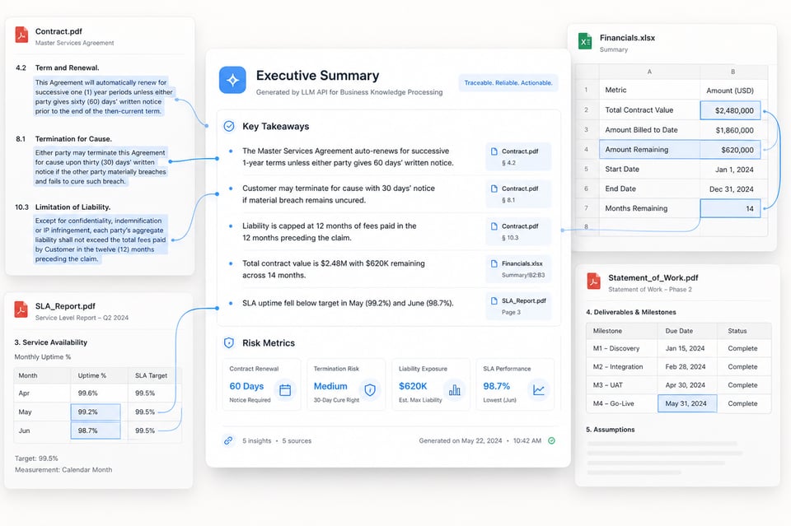Image resolution: width=791 pixels, height=526 pixels.
Task: Click the document icon in Contract.pdf § 10.3 chip
Action: point(494,226)
